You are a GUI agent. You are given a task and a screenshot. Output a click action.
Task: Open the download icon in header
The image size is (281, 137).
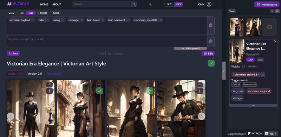tap(151, 4)
